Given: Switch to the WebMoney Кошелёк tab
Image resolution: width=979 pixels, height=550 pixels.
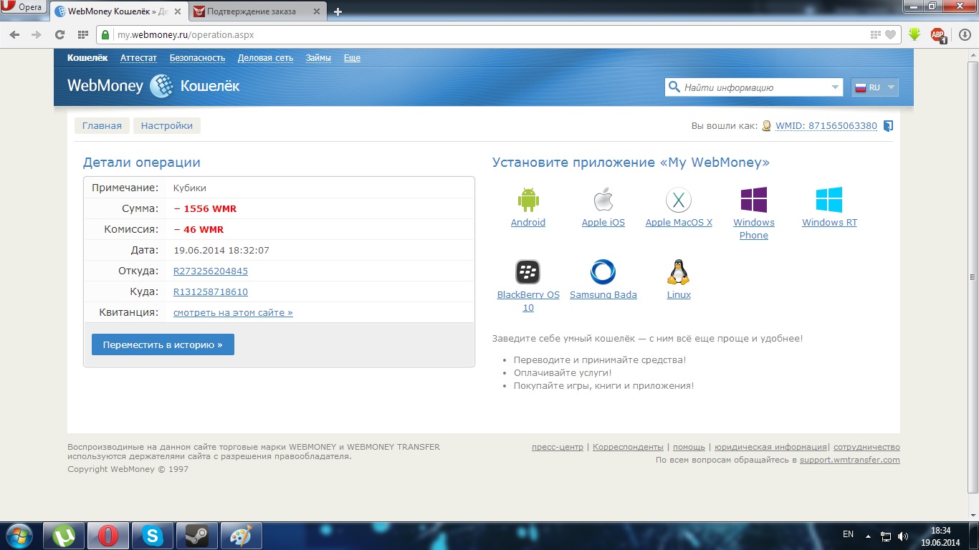Looking at the screenshot, I should click(x=118, y=11).
